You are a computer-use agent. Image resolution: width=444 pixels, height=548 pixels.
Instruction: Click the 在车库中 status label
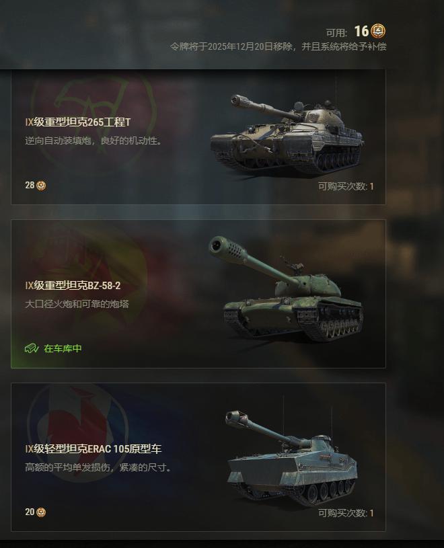pos(63,348)
